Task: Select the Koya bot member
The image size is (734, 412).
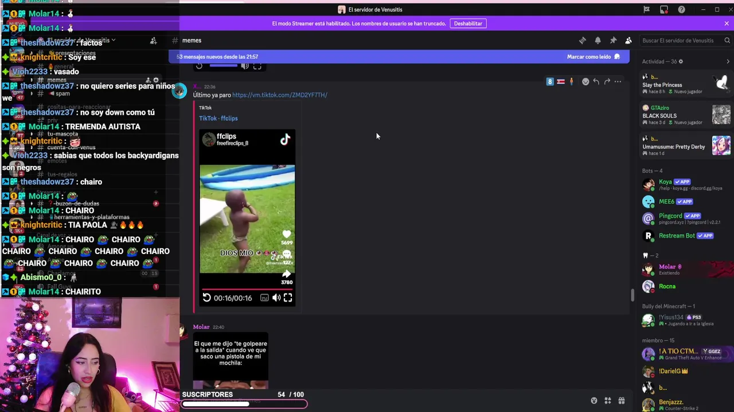Action: pos(686,185)
